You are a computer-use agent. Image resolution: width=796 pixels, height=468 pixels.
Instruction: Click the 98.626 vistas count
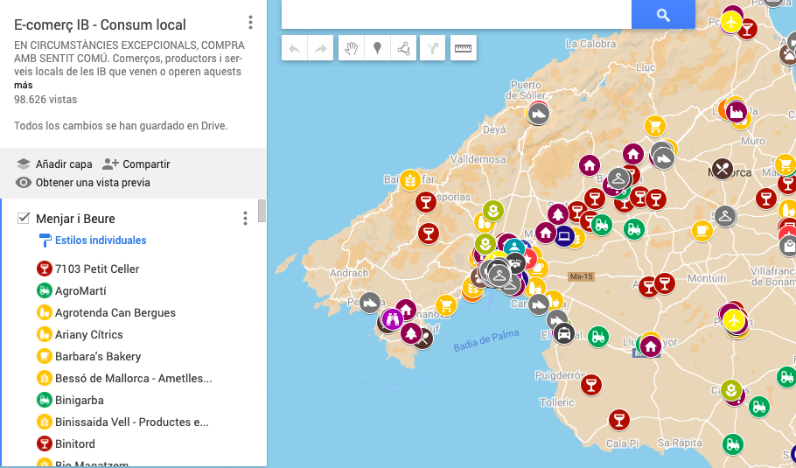tap(45, 99)
